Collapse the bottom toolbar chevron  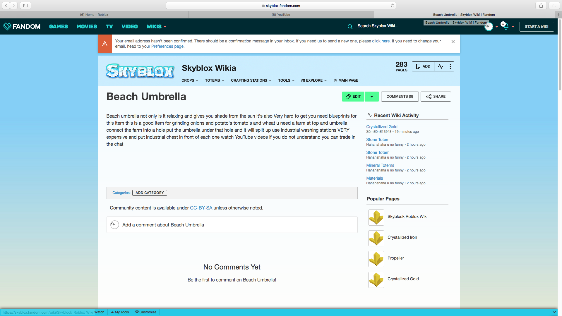[554, 312]
